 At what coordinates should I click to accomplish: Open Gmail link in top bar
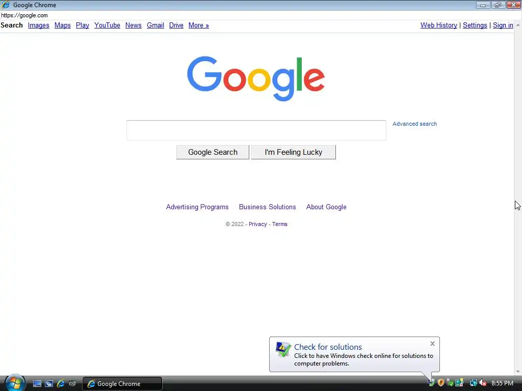point(155,25)
